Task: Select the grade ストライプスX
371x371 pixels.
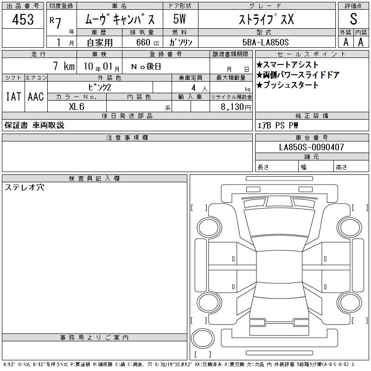Action: pyautogui.click(x=266, y=19)
